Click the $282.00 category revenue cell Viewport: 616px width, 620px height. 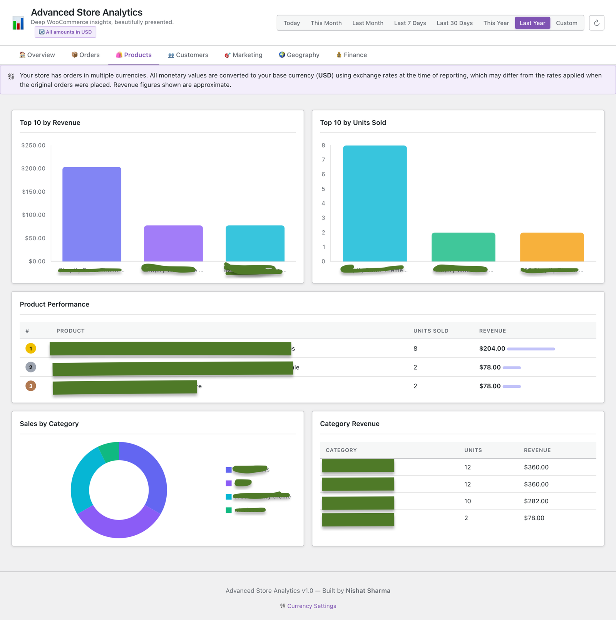(536, 501)
